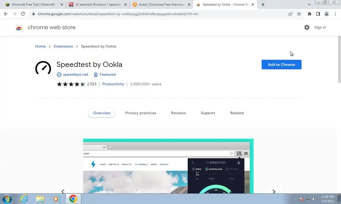Screen dimensions: 341x204
Task: Open Chrome's three-dot menu
Action: click(335, 14)
